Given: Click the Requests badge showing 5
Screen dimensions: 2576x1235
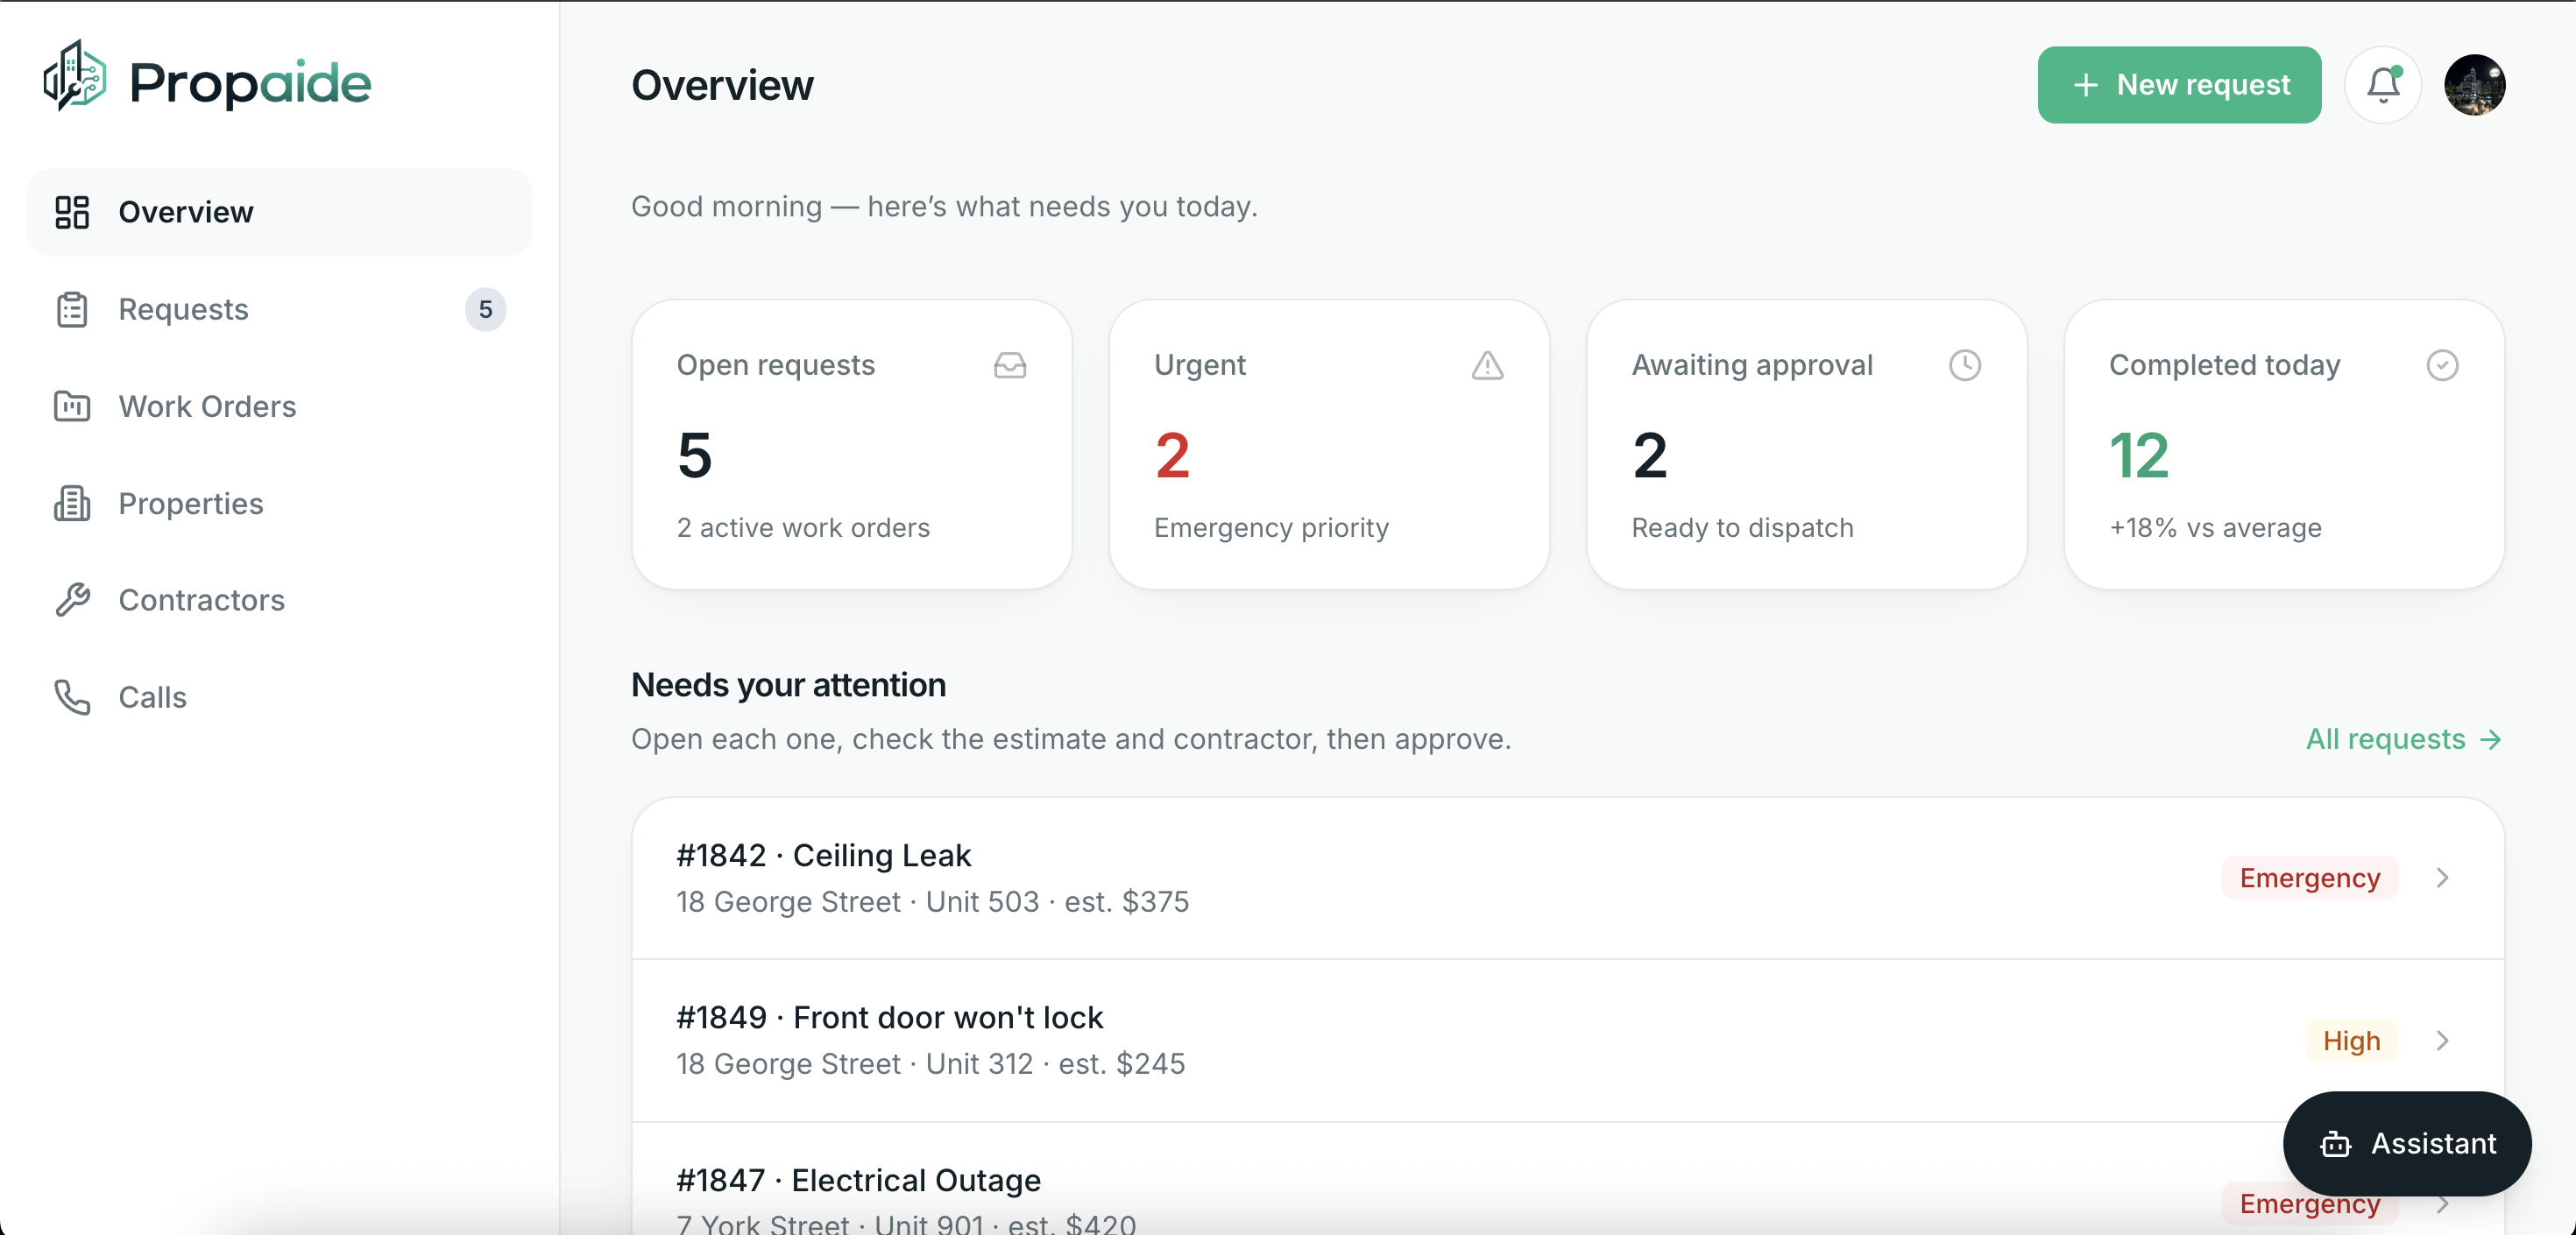Looking at the screenshot, I should 485,310.
